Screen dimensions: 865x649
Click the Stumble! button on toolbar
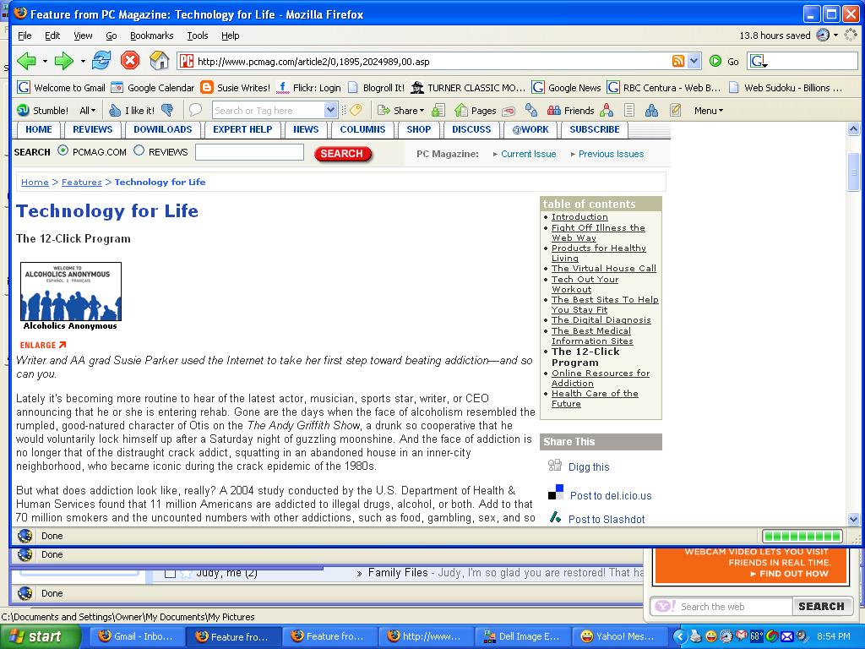(42, 111)
